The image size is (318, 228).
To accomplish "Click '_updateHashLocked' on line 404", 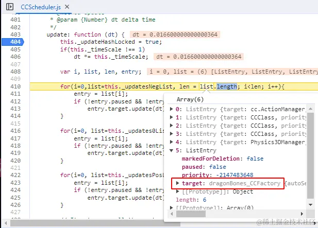I will pyautogui.click(x=106, y=42).
